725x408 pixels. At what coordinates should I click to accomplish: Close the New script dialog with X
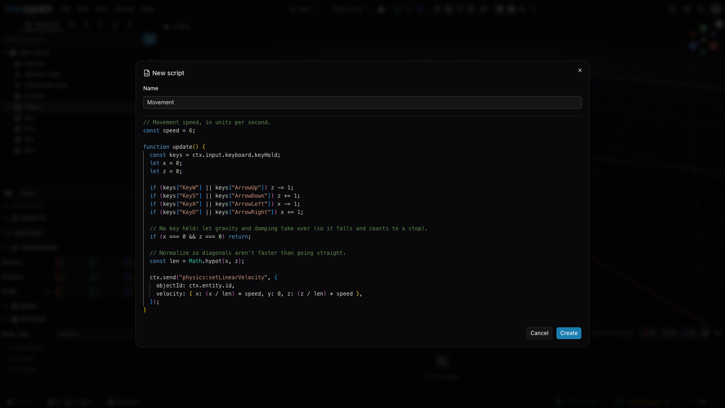[580, 70]
